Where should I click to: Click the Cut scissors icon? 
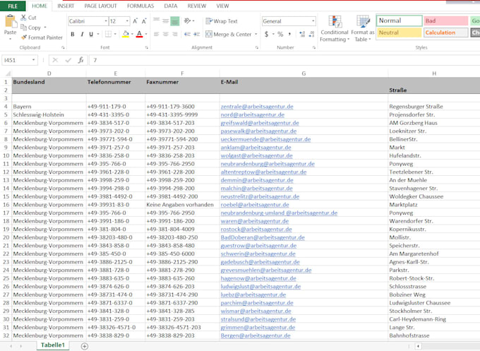[x=23, y=18]
